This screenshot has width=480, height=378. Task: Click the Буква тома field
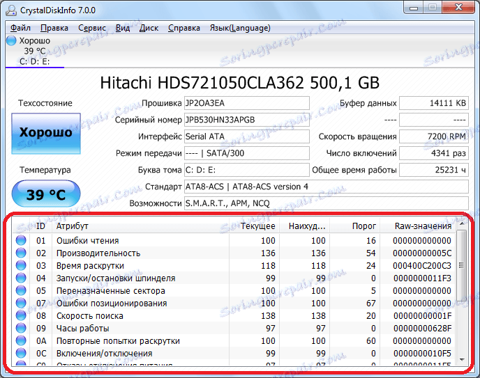(247, 170)
